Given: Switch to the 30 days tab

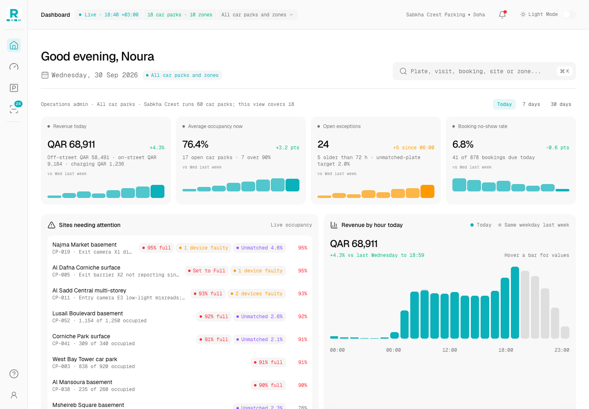Looking at the screenshot, I should tap(561, 104).
